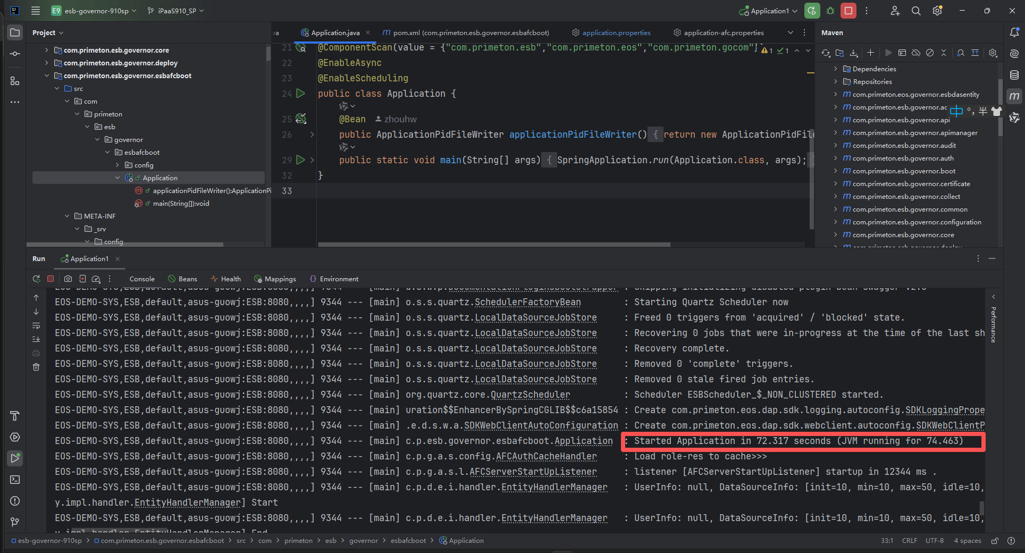1025x553 pixels.
Task: Click the SDKWebClientAutoConfiguration link in console
Action: click(541, 425)
